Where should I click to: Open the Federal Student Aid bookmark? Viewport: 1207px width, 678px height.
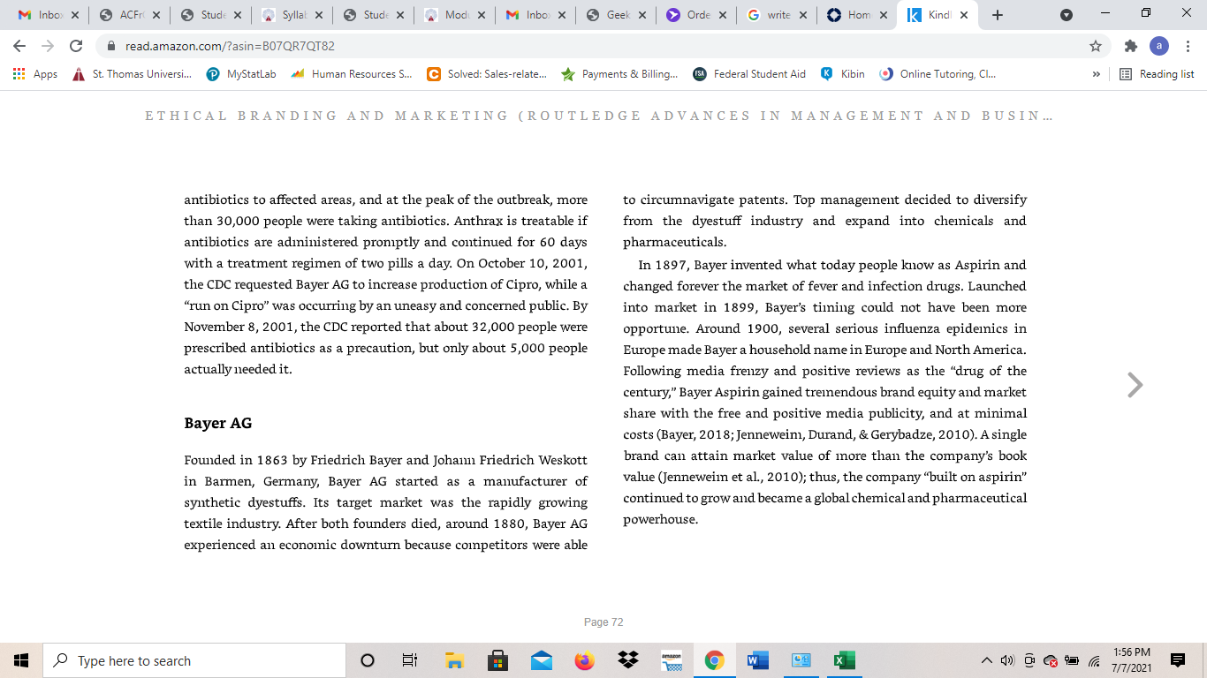[x=749, y=74]
